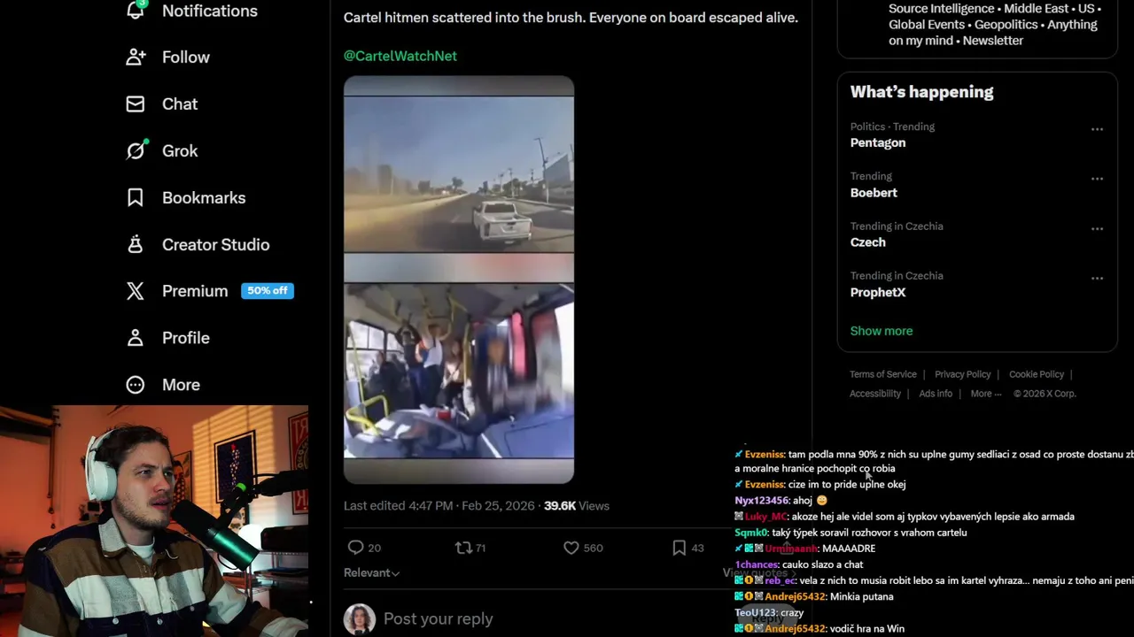
Task: Click the Creator Studio icon
Action: [x=136, y=245]
